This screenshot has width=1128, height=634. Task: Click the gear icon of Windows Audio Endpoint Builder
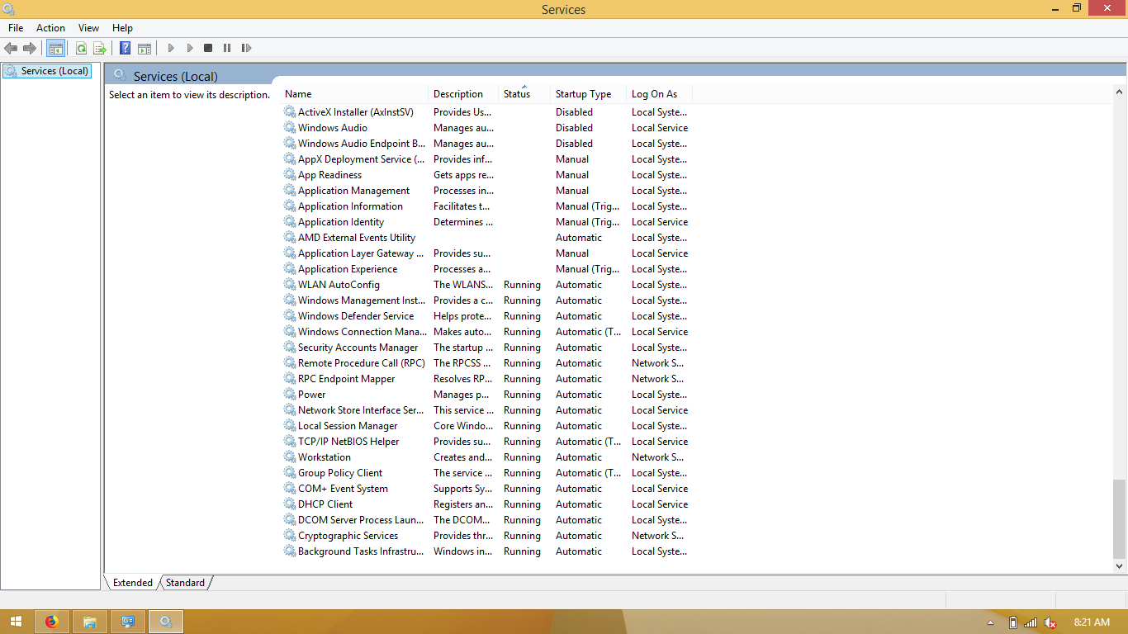click(x=290, y=143)
